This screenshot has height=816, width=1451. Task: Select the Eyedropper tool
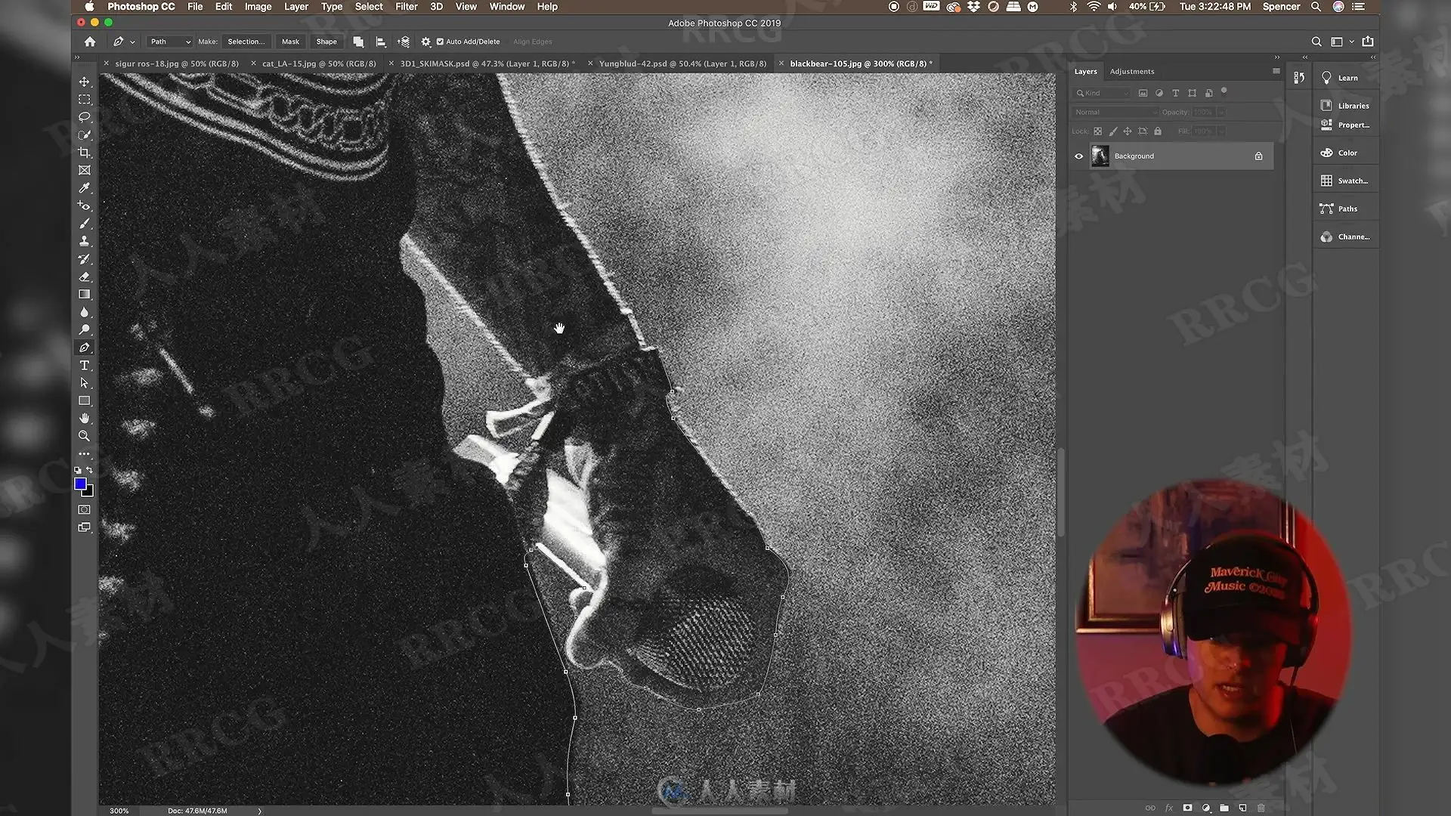coord(85,188)
